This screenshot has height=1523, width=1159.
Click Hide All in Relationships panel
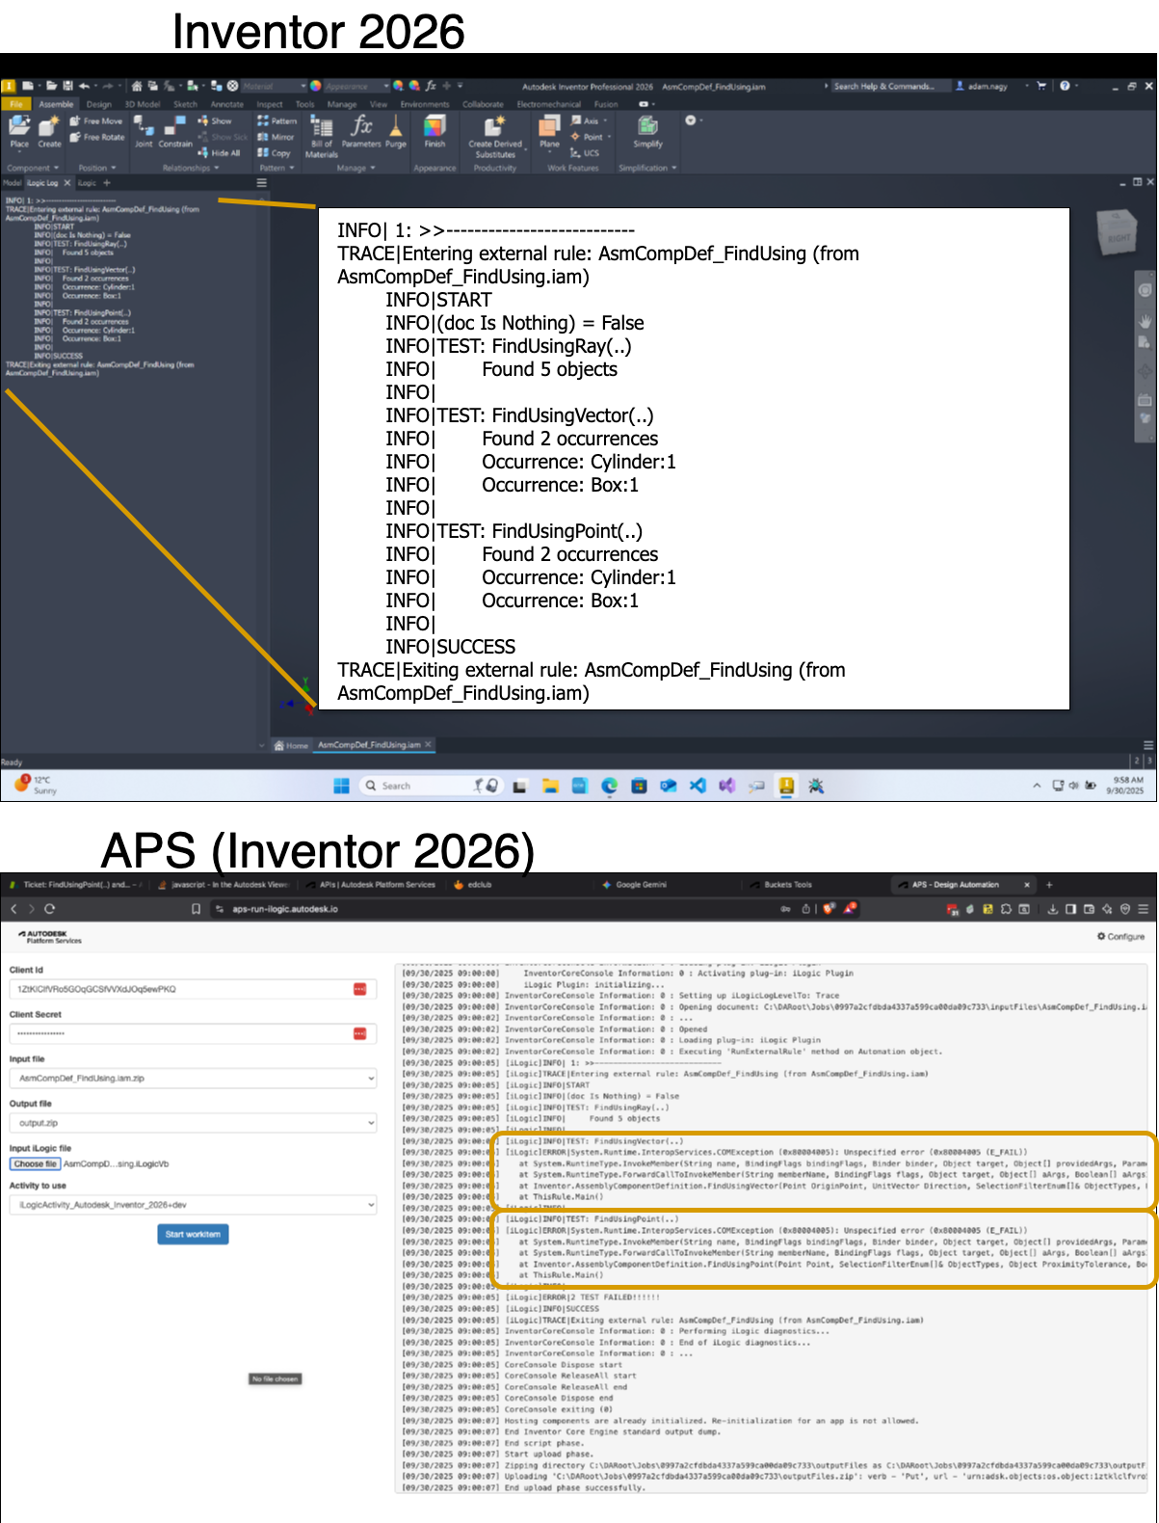(x=219, y=152)
